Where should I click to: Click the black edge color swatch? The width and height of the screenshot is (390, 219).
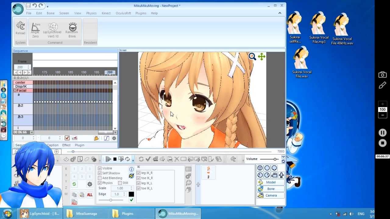[131, 194]
